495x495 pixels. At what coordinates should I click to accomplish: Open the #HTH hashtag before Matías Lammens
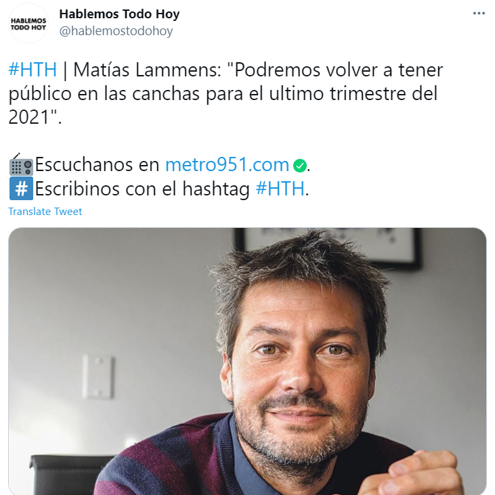pos(33,70)
